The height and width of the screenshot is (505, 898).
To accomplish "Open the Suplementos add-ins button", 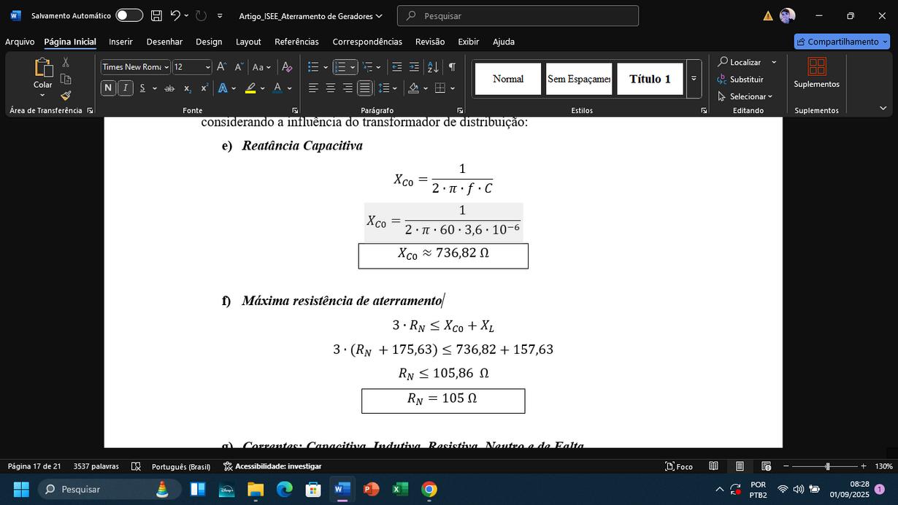I will [x=817, y=73].
